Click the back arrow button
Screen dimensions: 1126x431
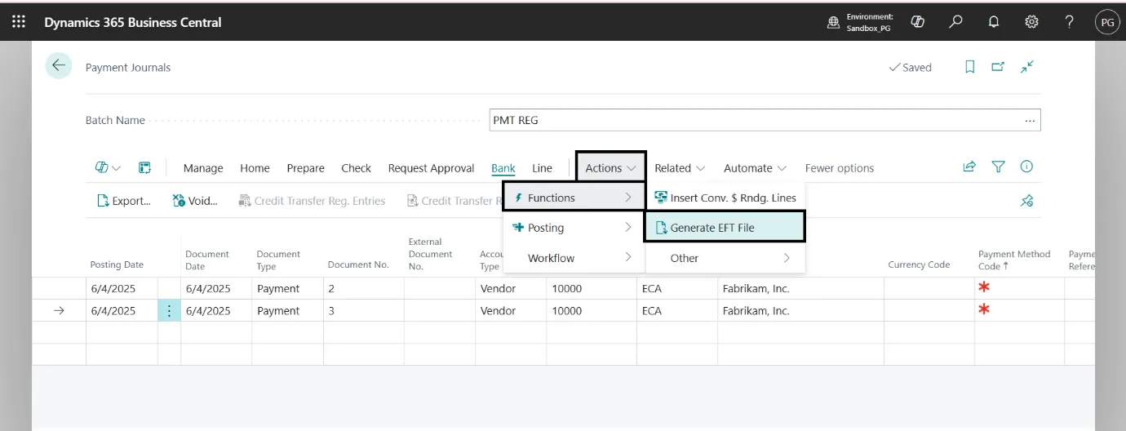(59, 67)
